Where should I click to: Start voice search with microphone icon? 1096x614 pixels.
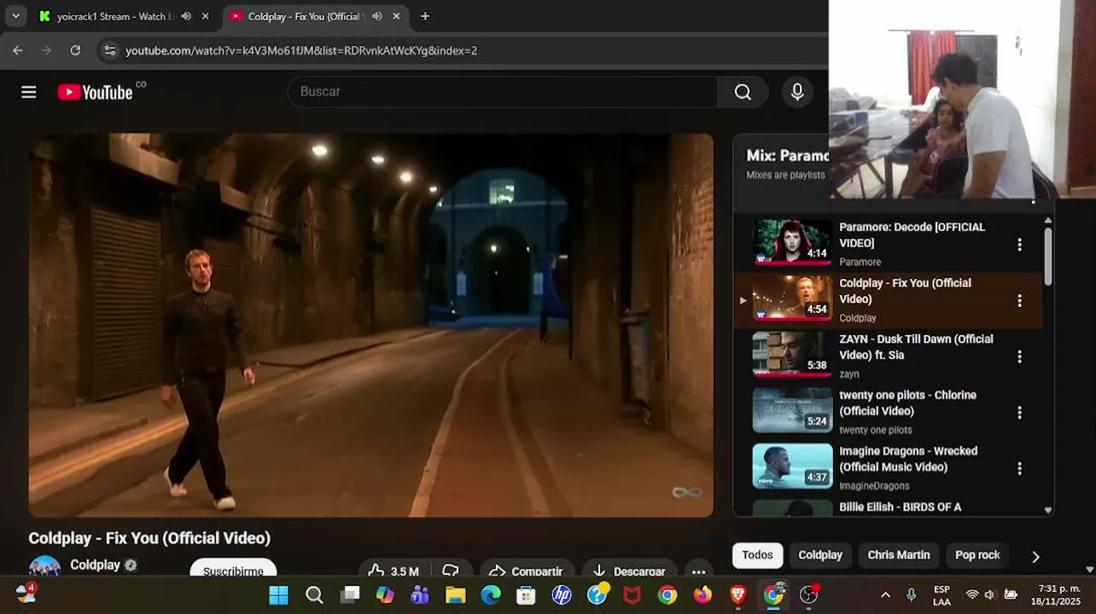[797, 92]
